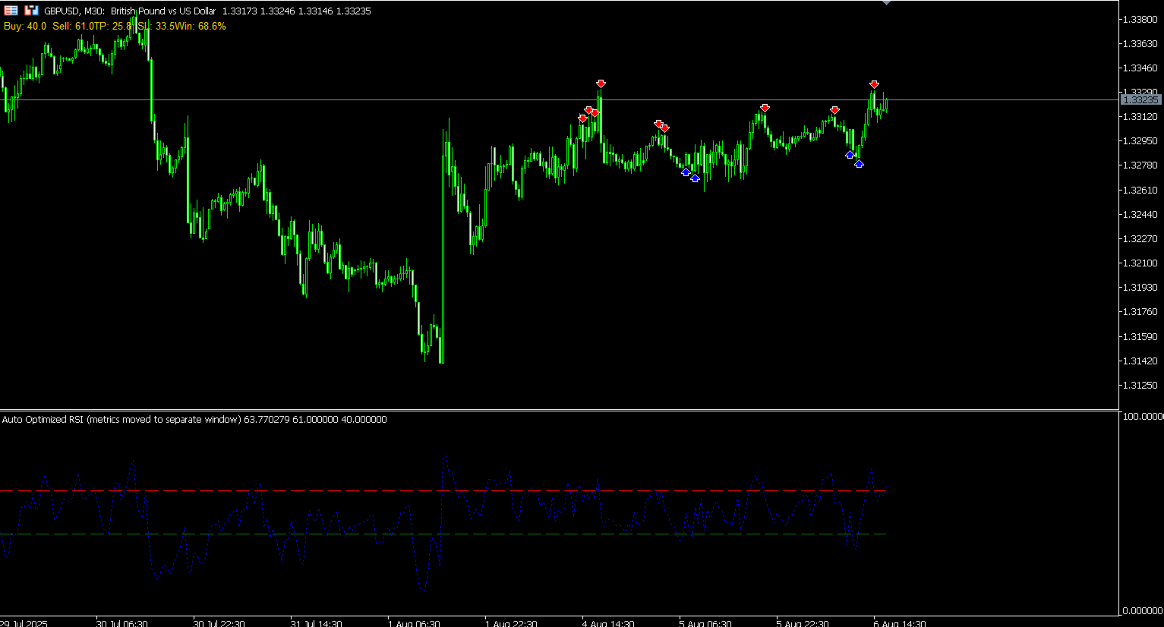Click the 1.31250 price scale value
This screenshot has width=1164, height=627.
pyautogui.click(x=1140, y=385)
